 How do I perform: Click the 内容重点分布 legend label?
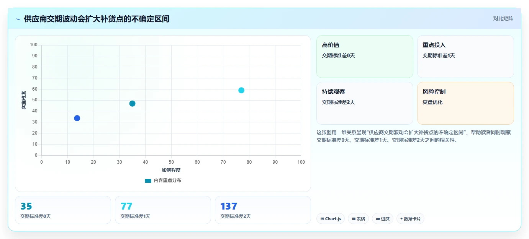point(167,180)
